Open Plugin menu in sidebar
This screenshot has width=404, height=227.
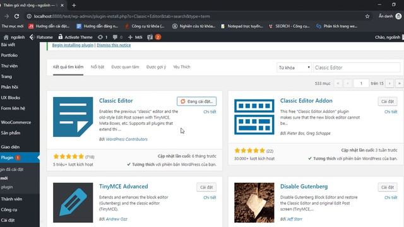tap(20, 158)
